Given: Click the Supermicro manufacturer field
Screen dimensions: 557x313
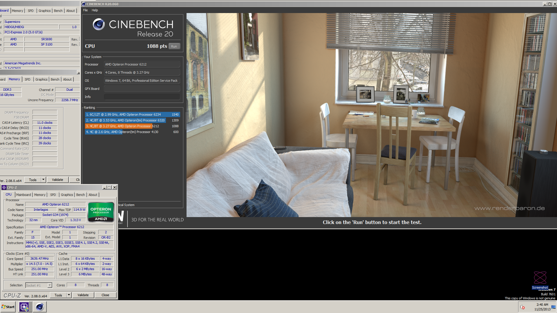Looking at the screenshot, I should click(x=42, y=22).
